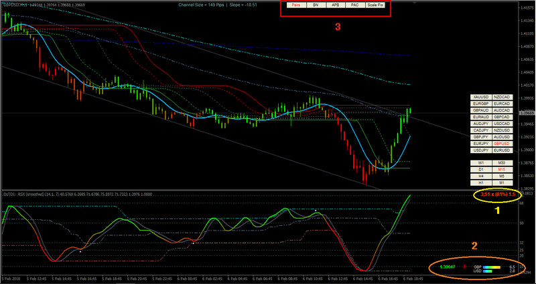
Task: Select the H4 timeframe
Action: 481,176
